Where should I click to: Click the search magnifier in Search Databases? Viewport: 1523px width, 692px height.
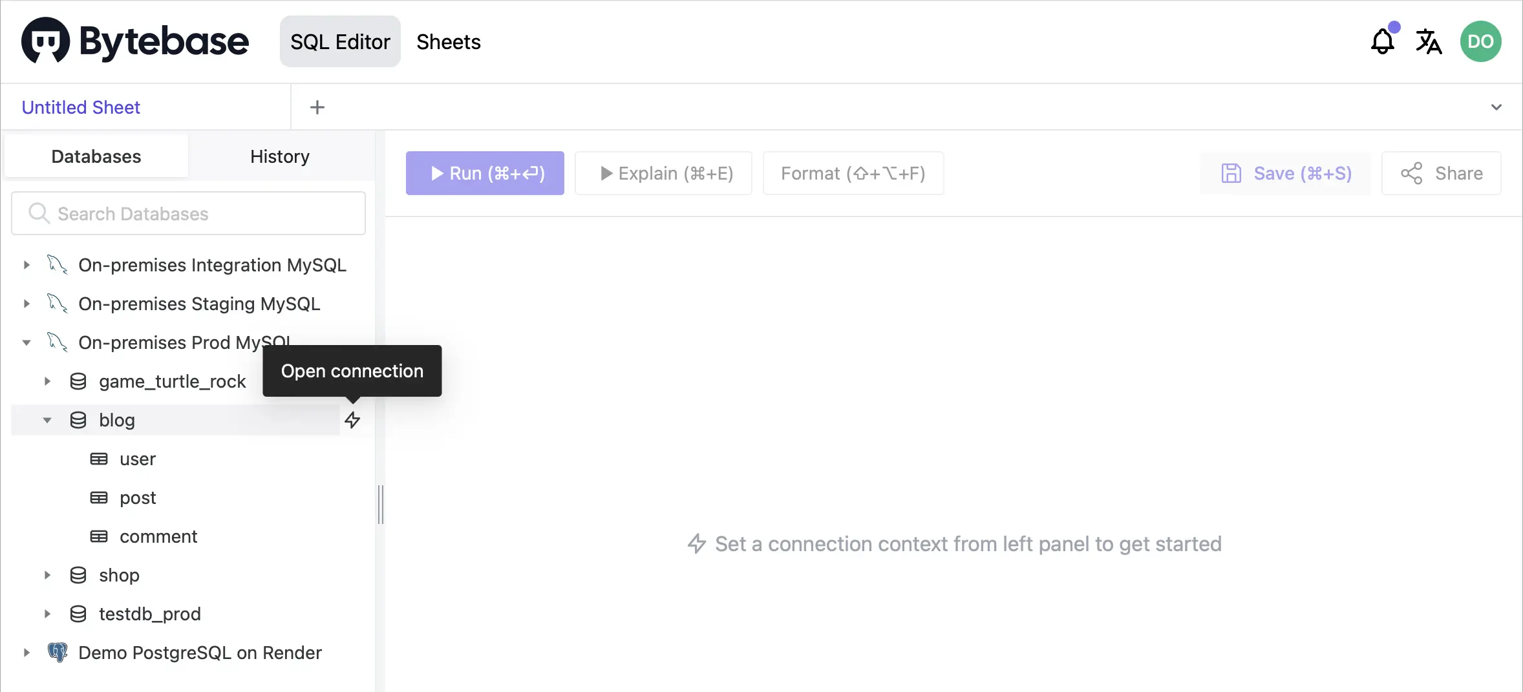click(x=38, y=213)
